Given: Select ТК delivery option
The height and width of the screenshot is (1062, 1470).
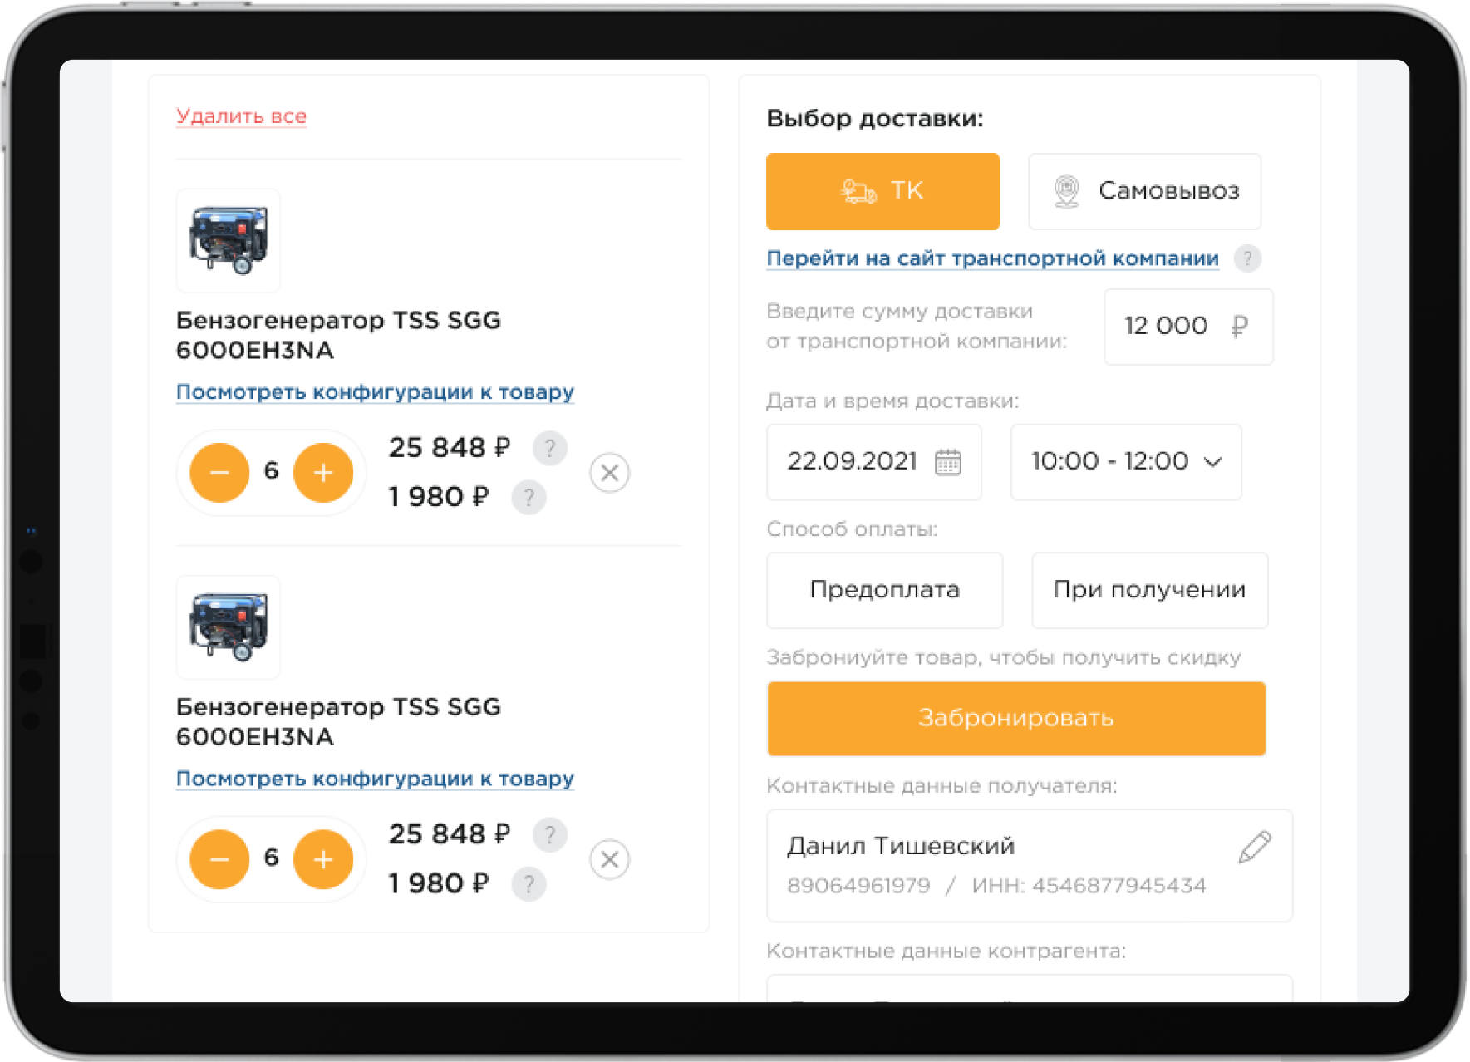Looking at the screenshot, I should pos(882,191).
